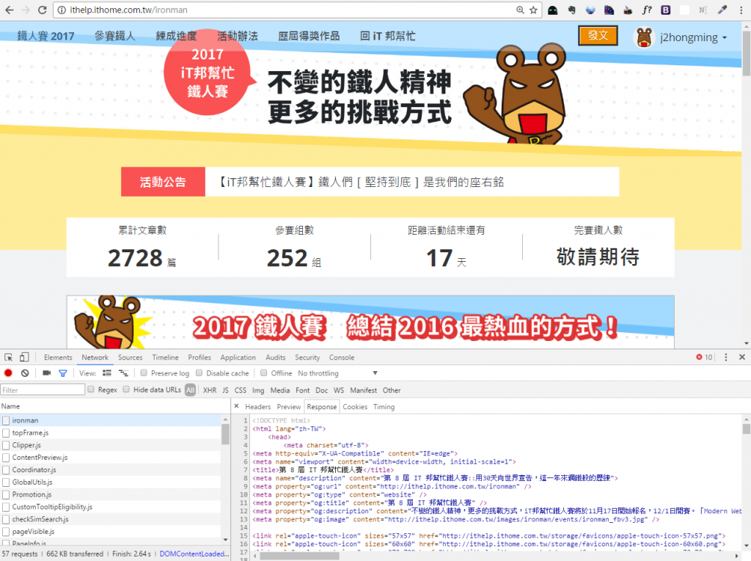Open the Timeline panel
This screenshot has width=751, height=561.
coord(165,357)
